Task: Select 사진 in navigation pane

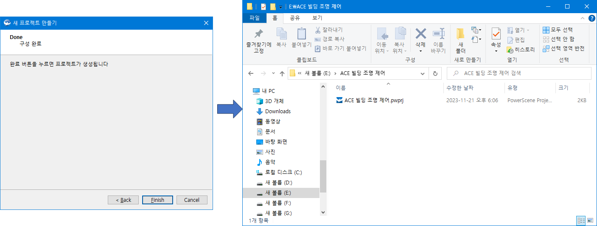Action: (266, 152)
